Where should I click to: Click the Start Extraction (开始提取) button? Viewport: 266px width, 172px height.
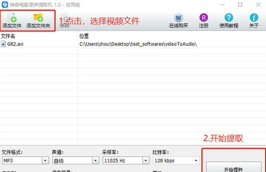234,167
